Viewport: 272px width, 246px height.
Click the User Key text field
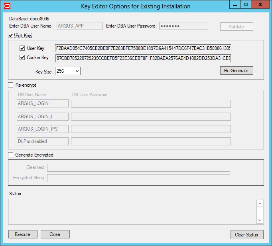pyautogui.click(x=143, y=48)
